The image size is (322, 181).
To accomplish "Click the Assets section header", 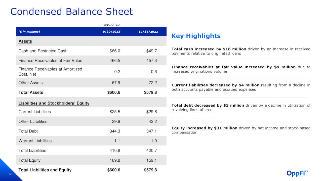I will click(x=25, y=41).
